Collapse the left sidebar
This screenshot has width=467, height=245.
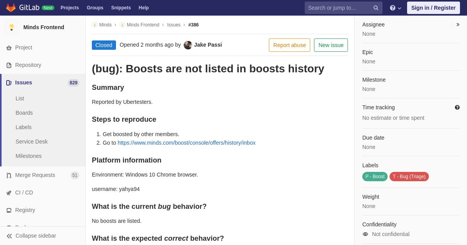pyautogui.click(x=32, y=236)
